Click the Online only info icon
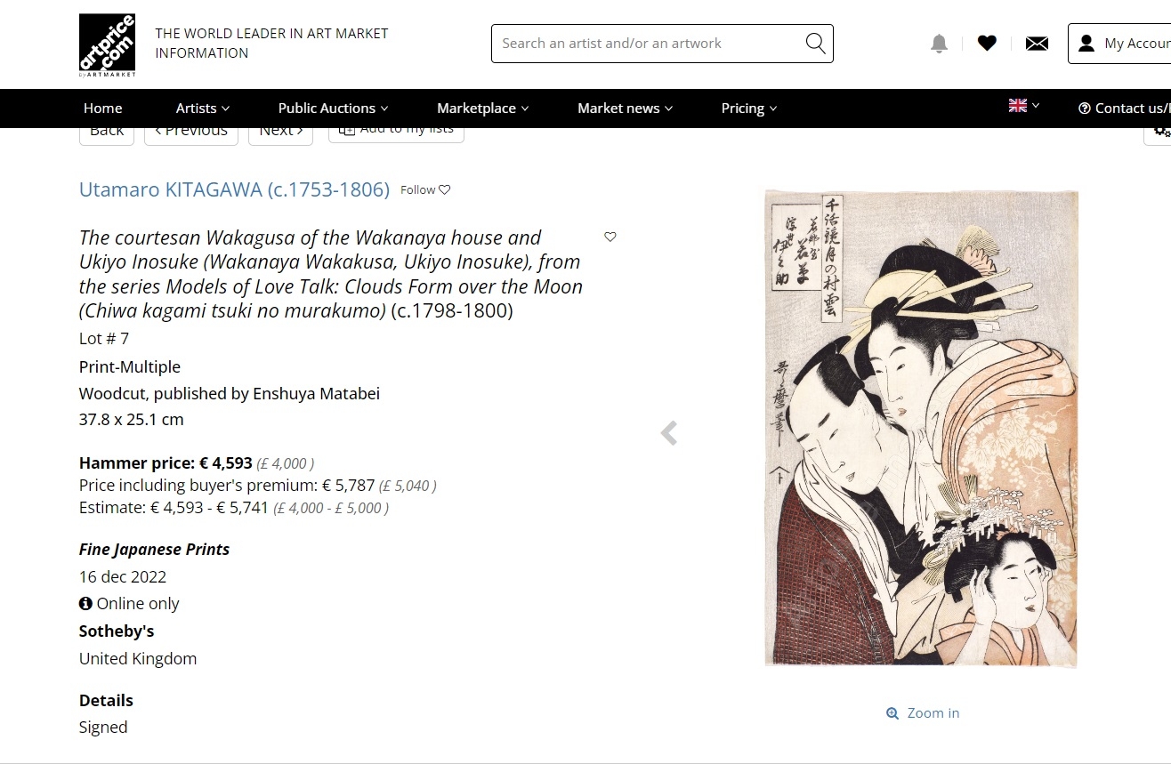The width and height of the screenshot is (1171, 764). pyautogui.click(x=85, y=603)
